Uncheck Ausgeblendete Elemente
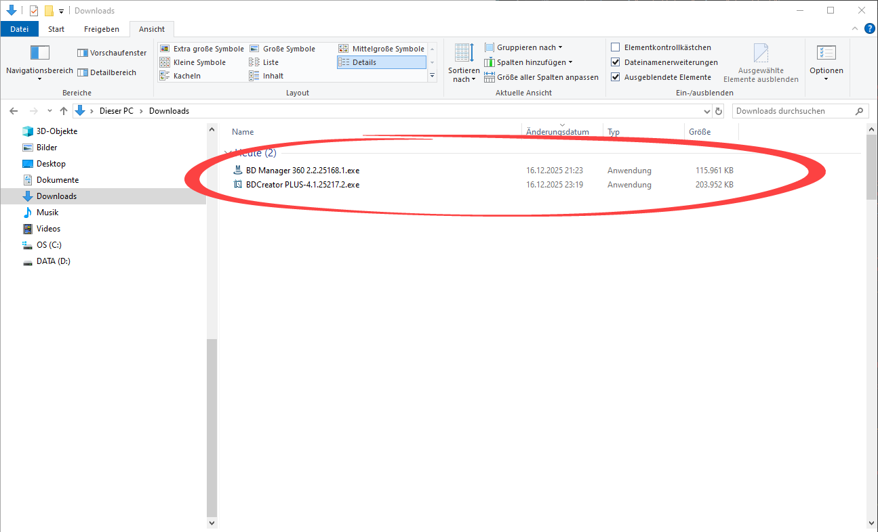 pos(616,76)
